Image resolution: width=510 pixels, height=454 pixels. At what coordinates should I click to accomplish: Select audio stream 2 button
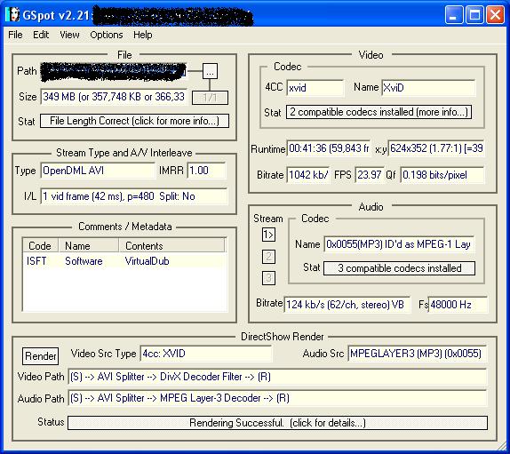[x=268, y=257]
